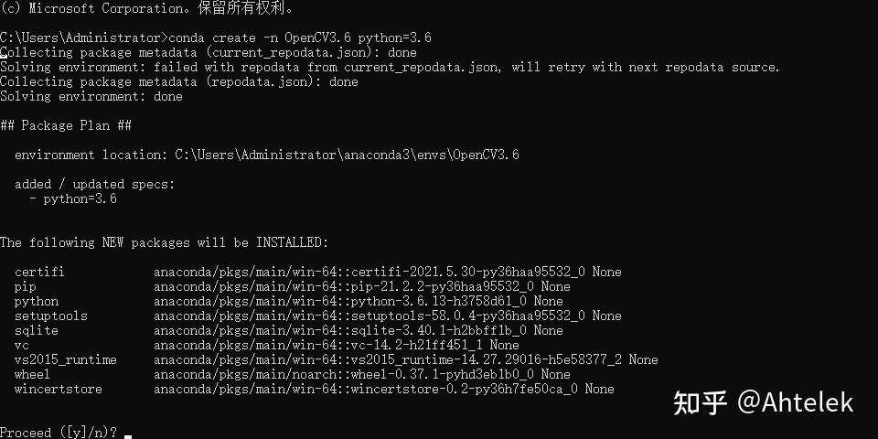
Task: Click the setuptools package name
Action: pos(51,316)
